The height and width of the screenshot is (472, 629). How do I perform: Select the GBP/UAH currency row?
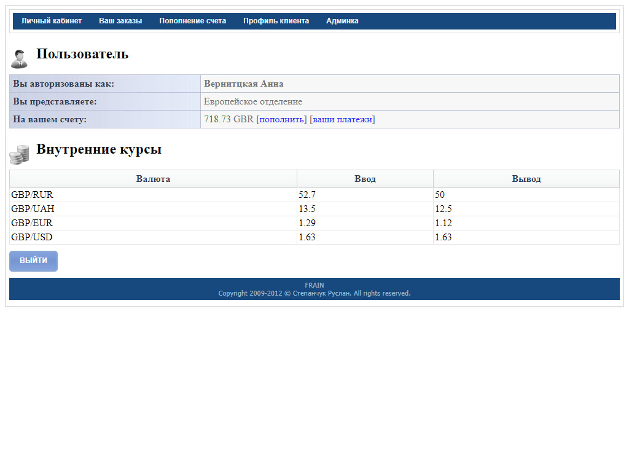pos(314,209)
